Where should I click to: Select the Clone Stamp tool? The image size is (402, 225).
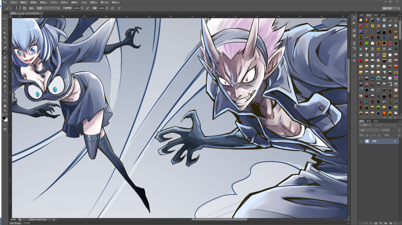(5, 57)
